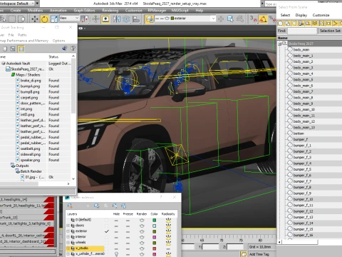Image resolution: width=342 pixels, height=257 pixels.
Task: Click Display Lights filter in Select From Scene
Action: tap(294, 24)
